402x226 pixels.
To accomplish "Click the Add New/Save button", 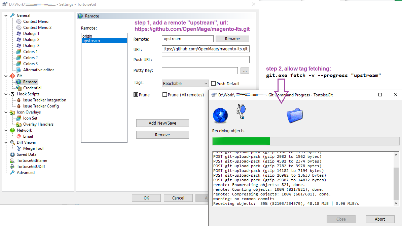I will coord(162,123).
